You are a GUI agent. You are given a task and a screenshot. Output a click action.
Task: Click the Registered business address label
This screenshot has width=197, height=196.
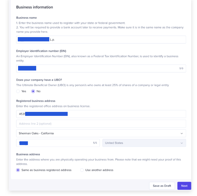click(36, 101)
